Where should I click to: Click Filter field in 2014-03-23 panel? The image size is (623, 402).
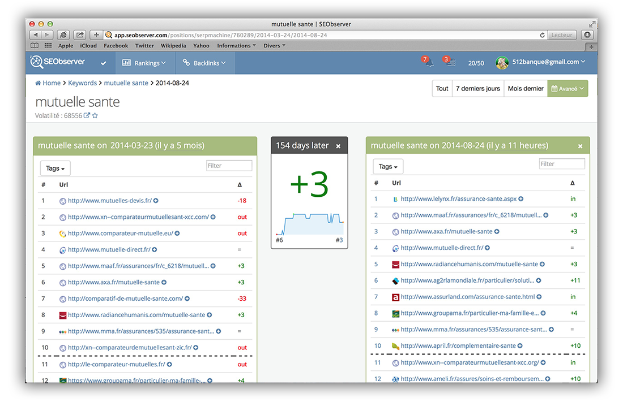click(229, 166)
